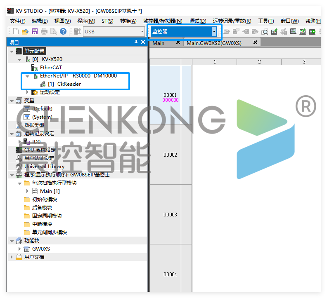Screen dimensions: 327x298
Task: Click the 初始化模块 folder icon
Action: point(27,199)
